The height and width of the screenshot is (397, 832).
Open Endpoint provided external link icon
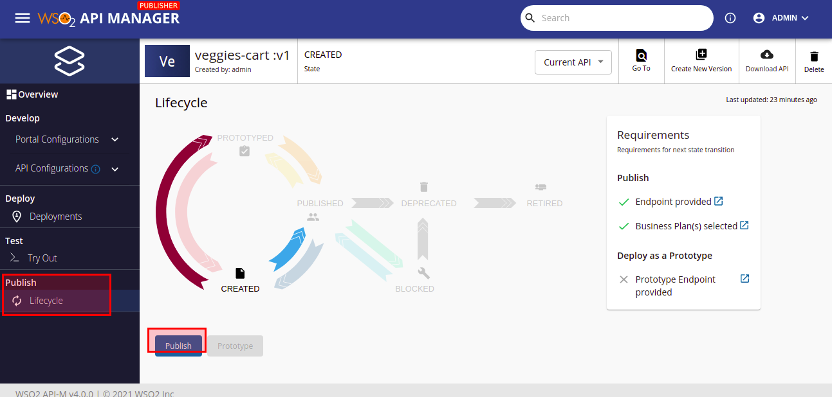(719, 201)
